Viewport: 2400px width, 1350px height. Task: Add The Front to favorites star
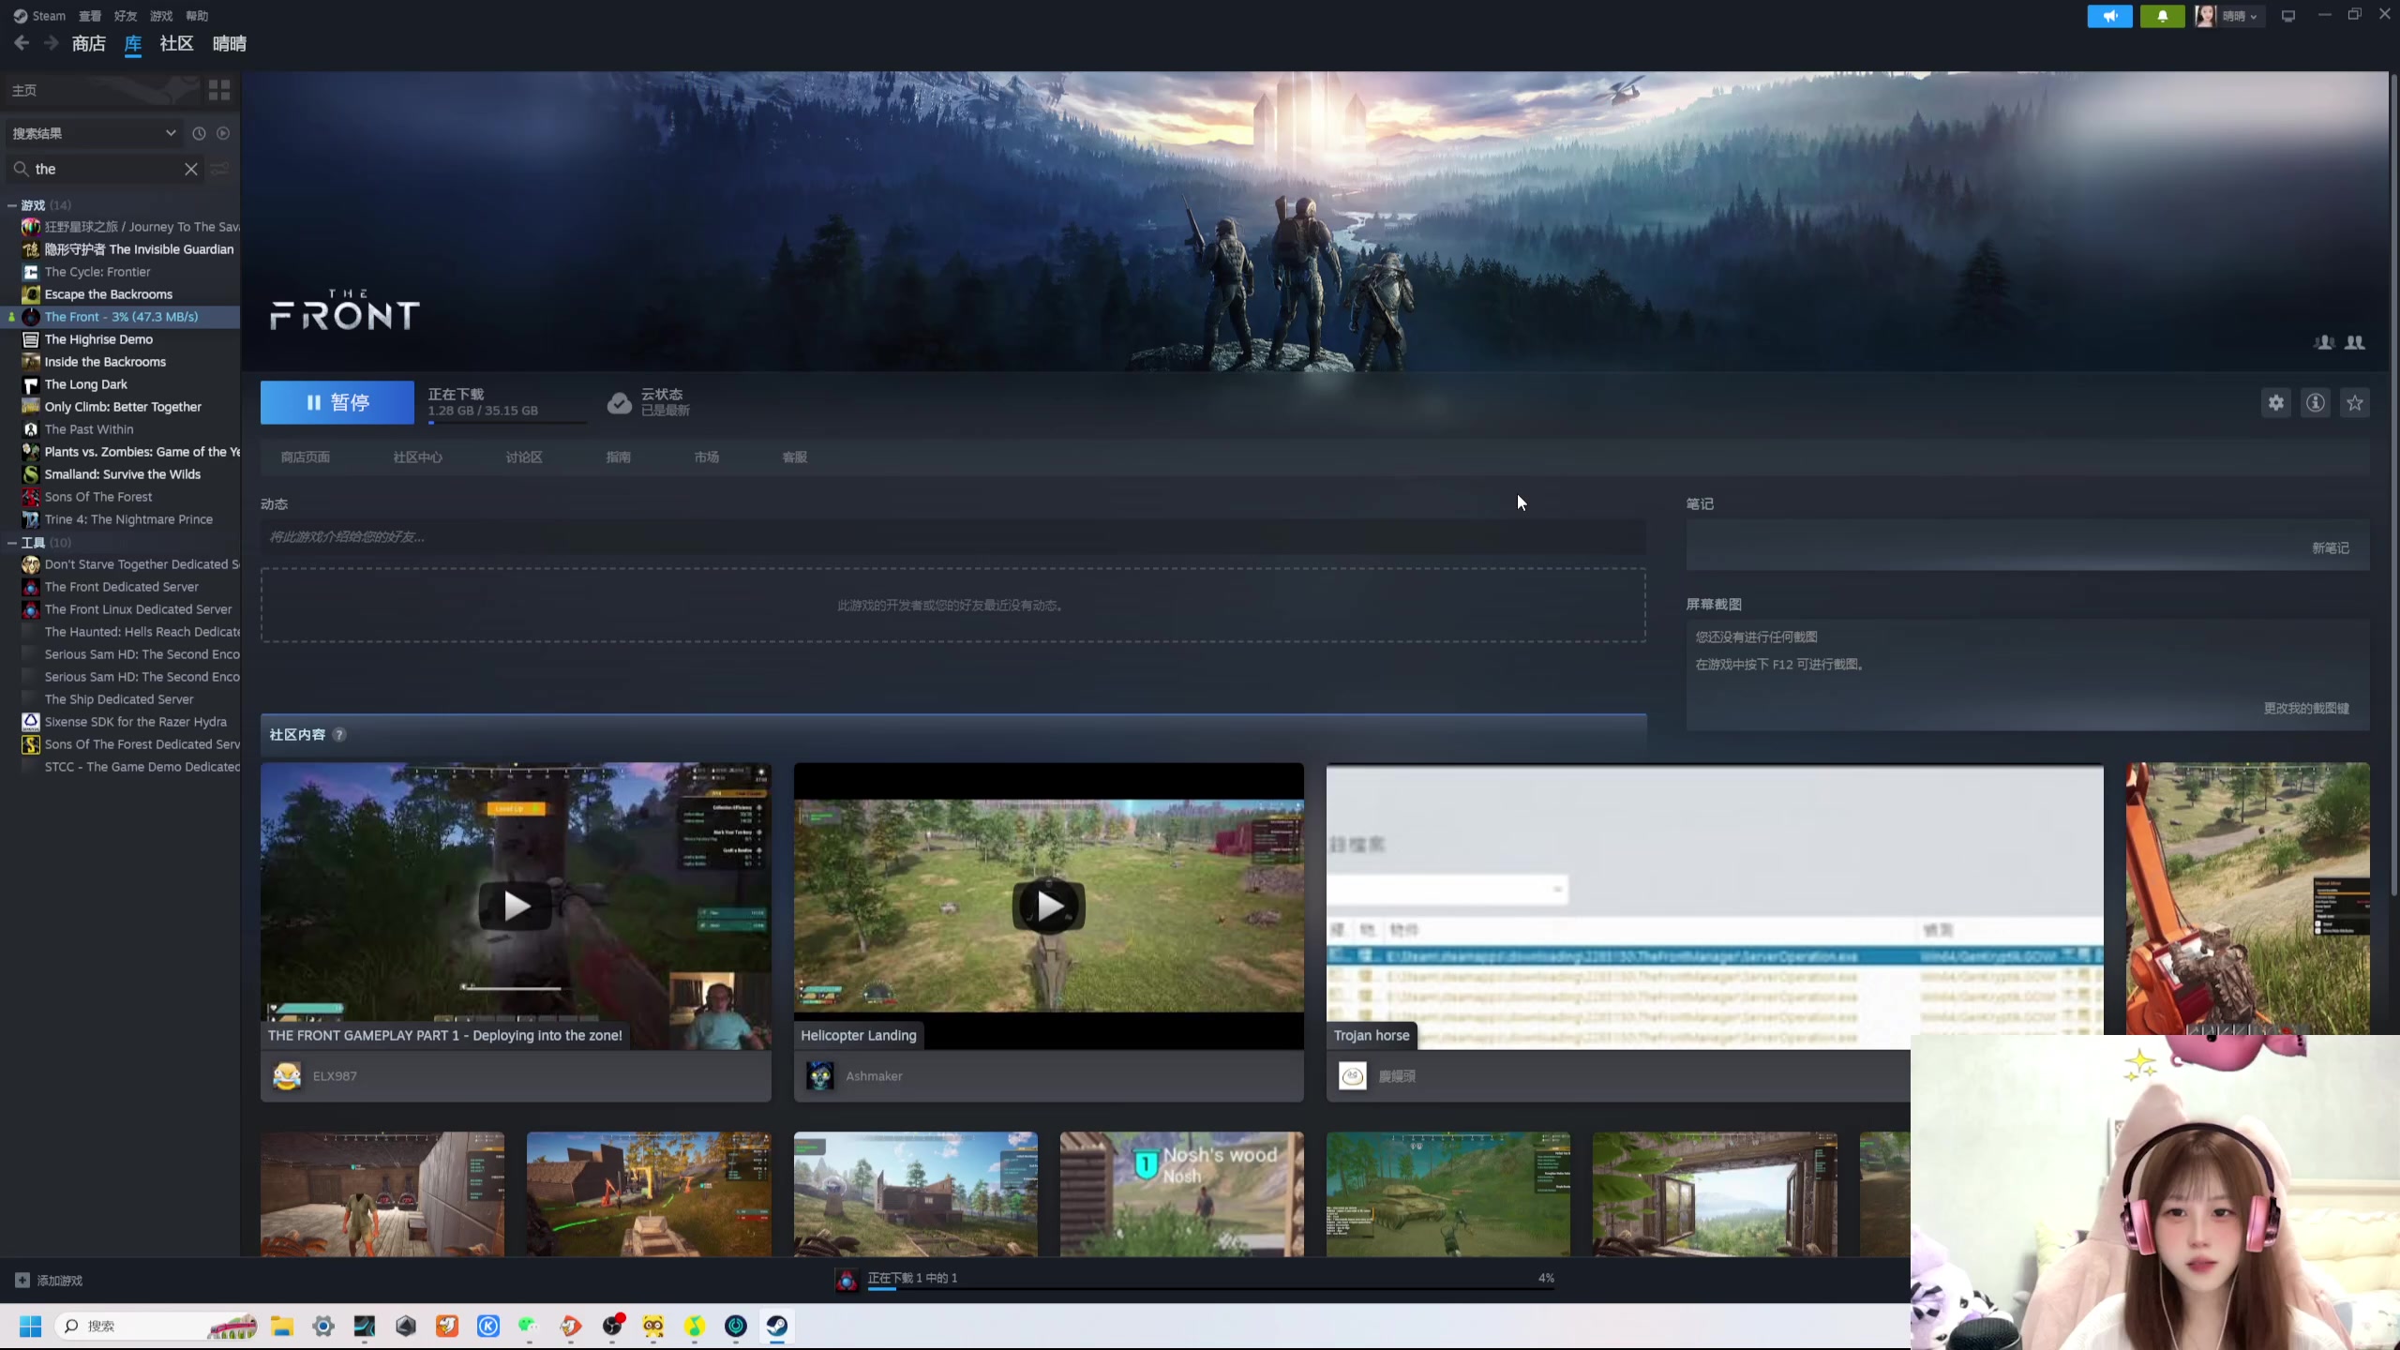2354,403
